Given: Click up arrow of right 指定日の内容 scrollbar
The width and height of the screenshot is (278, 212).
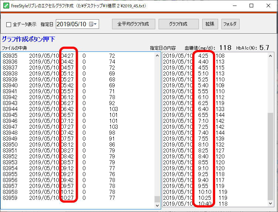Looking at the screenshot, I should (270, 56).
